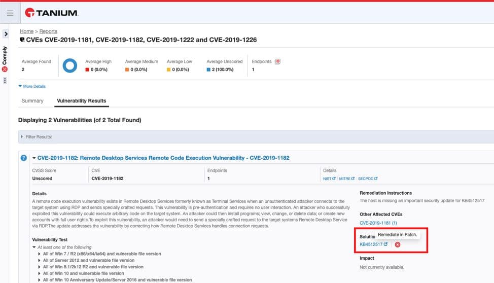The width and height of the screenshot is (494, 283).
Task: Open the hamburger main menu
Action: click(x=10, y=13)
